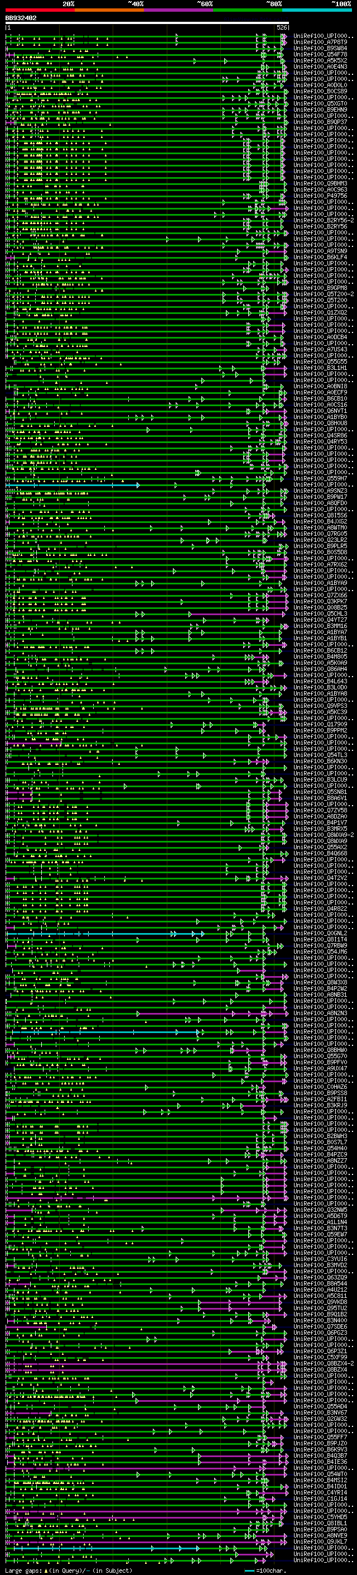Click hit label UniRef100_Q7RG05
The width and height of the screenshot is (357, 1575).
click(320, 534)
